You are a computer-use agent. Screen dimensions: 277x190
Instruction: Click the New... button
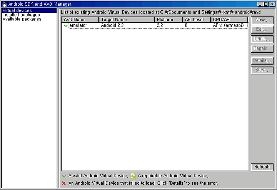(x=262, y=20)
